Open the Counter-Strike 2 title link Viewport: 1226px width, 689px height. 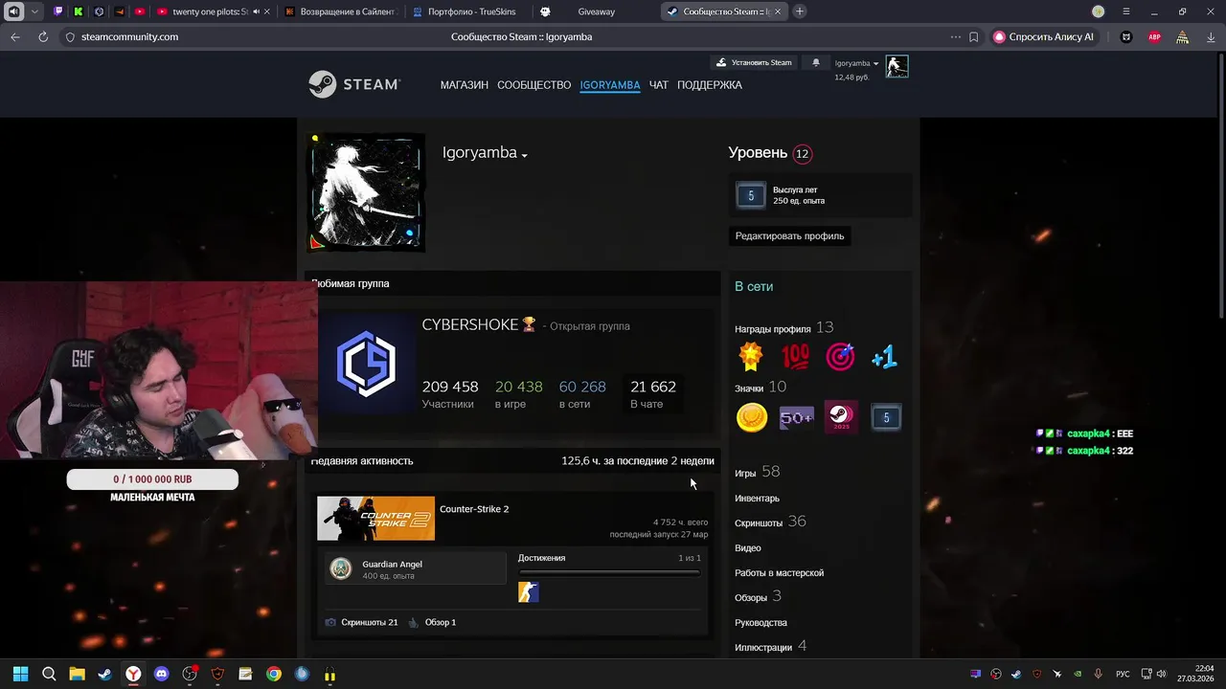474,509
